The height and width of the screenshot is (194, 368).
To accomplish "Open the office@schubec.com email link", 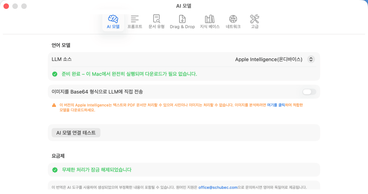I will tap(218, 187).
